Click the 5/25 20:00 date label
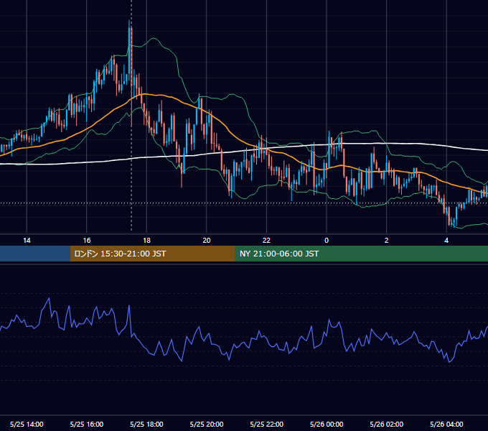488x431 pixels. (207, 424)
